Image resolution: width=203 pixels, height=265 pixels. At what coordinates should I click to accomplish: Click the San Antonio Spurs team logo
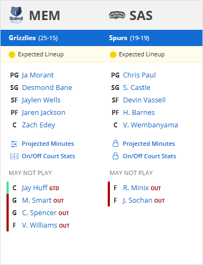117,15
